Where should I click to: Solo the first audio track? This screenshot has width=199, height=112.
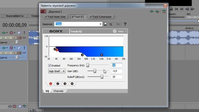tap(24, 33)
